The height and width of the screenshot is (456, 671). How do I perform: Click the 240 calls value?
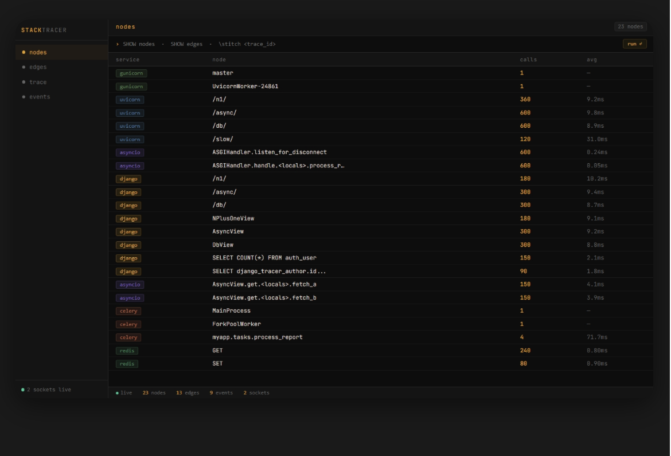coord(525,351)
